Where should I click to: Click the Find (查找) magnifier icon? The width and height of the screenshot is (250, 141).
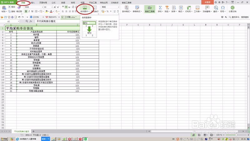click(x=216, y=8)
